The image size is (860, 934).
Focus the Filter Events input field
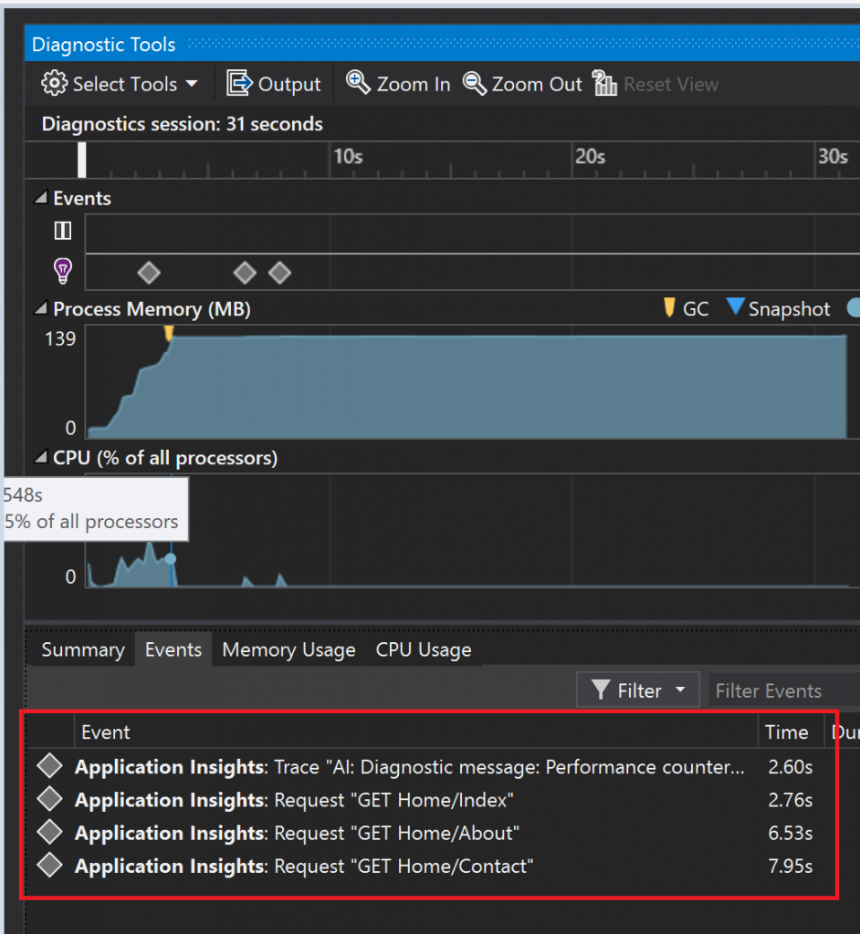pos(783,690)
